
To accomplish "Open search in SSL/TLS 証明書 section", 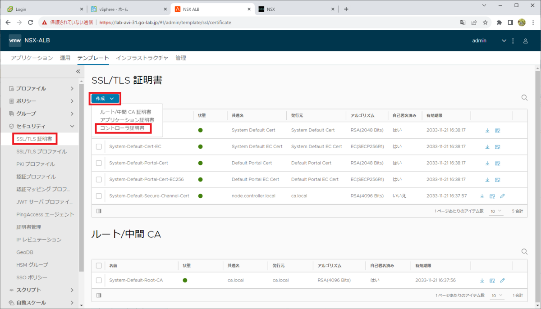I will [x=524, y=98].
